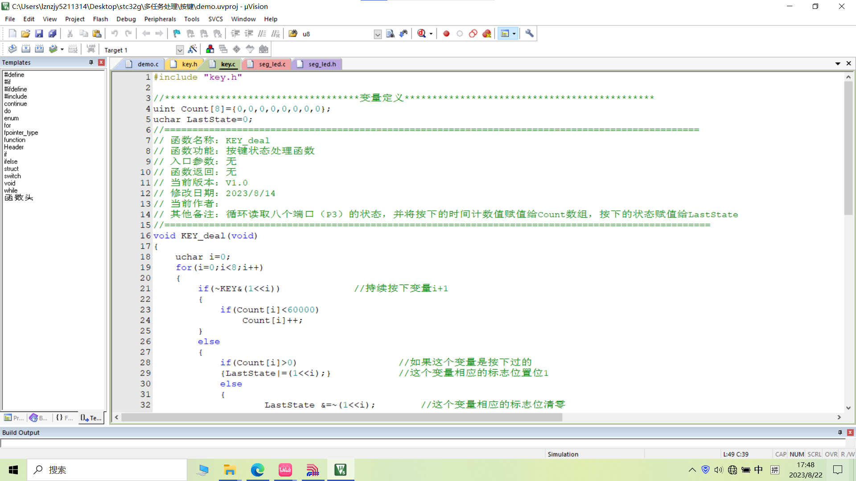Image resolution: width=856 pixels, height=481 pixels.
Task: Switch to the seg_led.h editor tab
Action: point(317,64)
